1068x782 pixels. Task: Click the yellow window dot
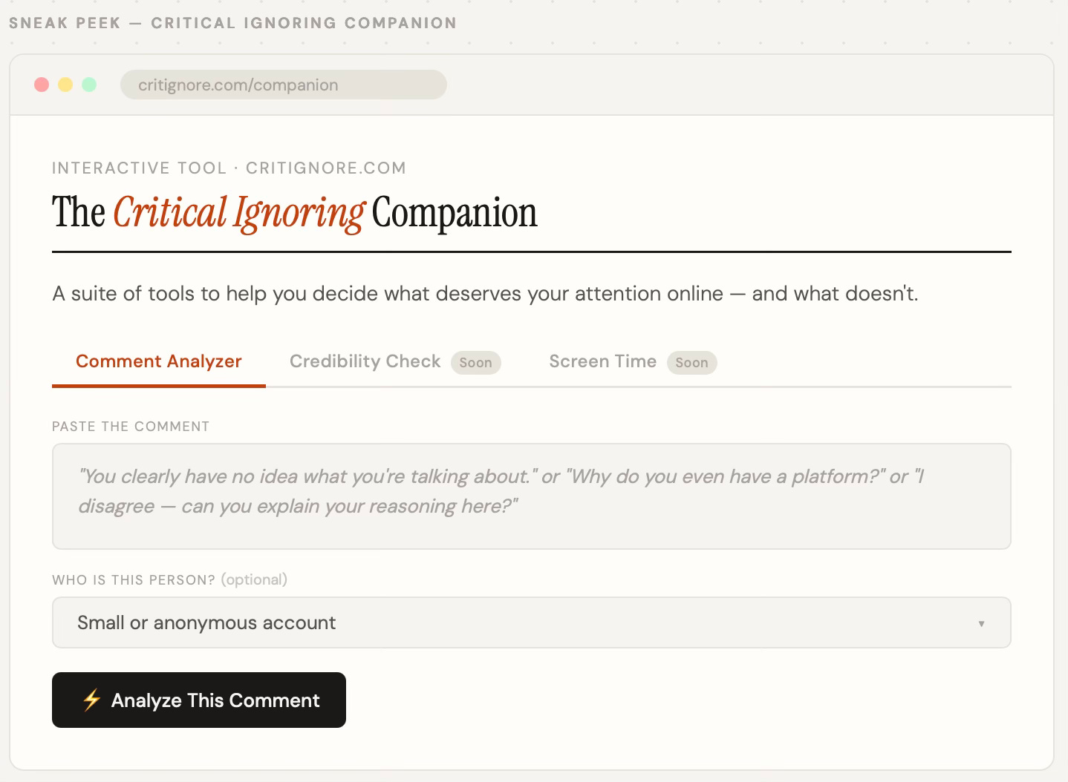click(x=65, y=85)
